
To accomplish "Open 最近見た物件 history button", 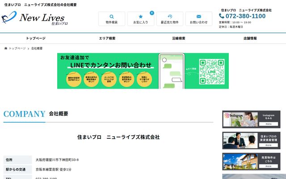I will pyautogui.click(x=170, y=19).
